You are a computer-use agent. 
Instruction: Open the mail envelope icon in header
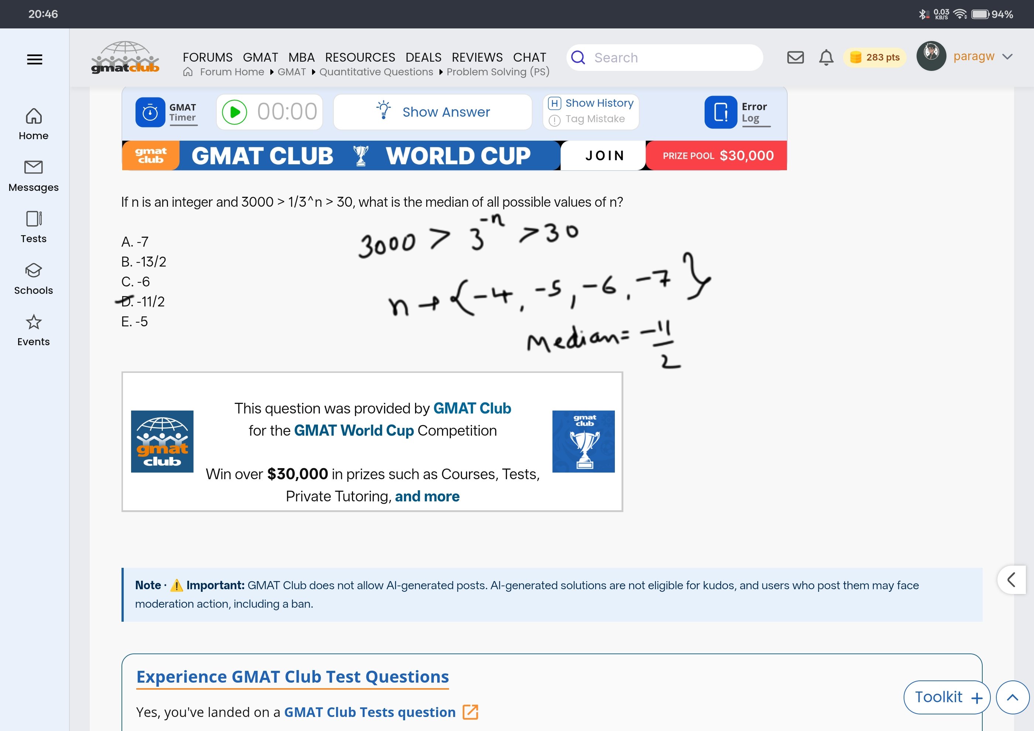pyautogui.click(x=795, y=58)
